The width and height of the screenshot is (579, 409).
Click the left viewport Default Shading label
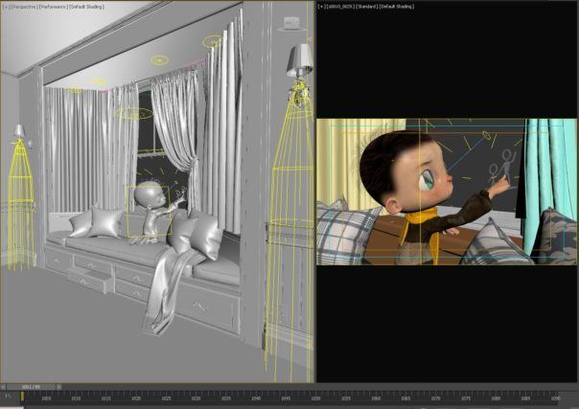tap(88, 5)
